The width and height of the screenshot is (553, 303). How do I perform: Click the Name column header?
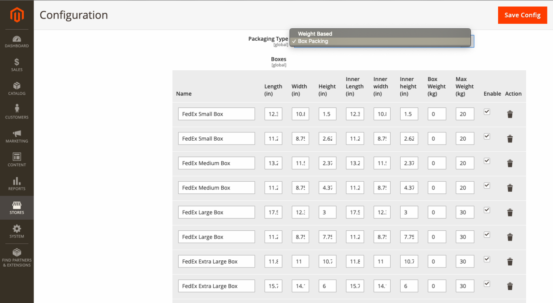coord(184,94)
